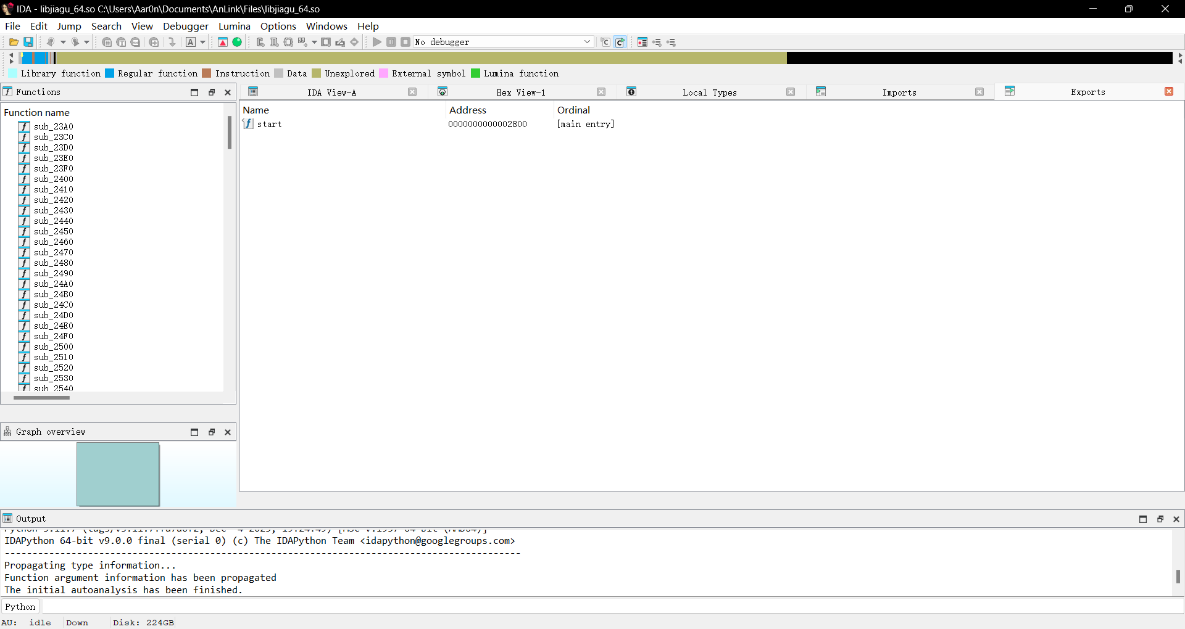Click the downward jump arrow toolbar icon

(x=172, y=42)
